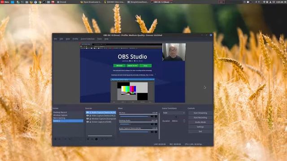Select the Screen Capture (XSHM) source row
The width and height of the screenshot is (287, 161).
101,122
